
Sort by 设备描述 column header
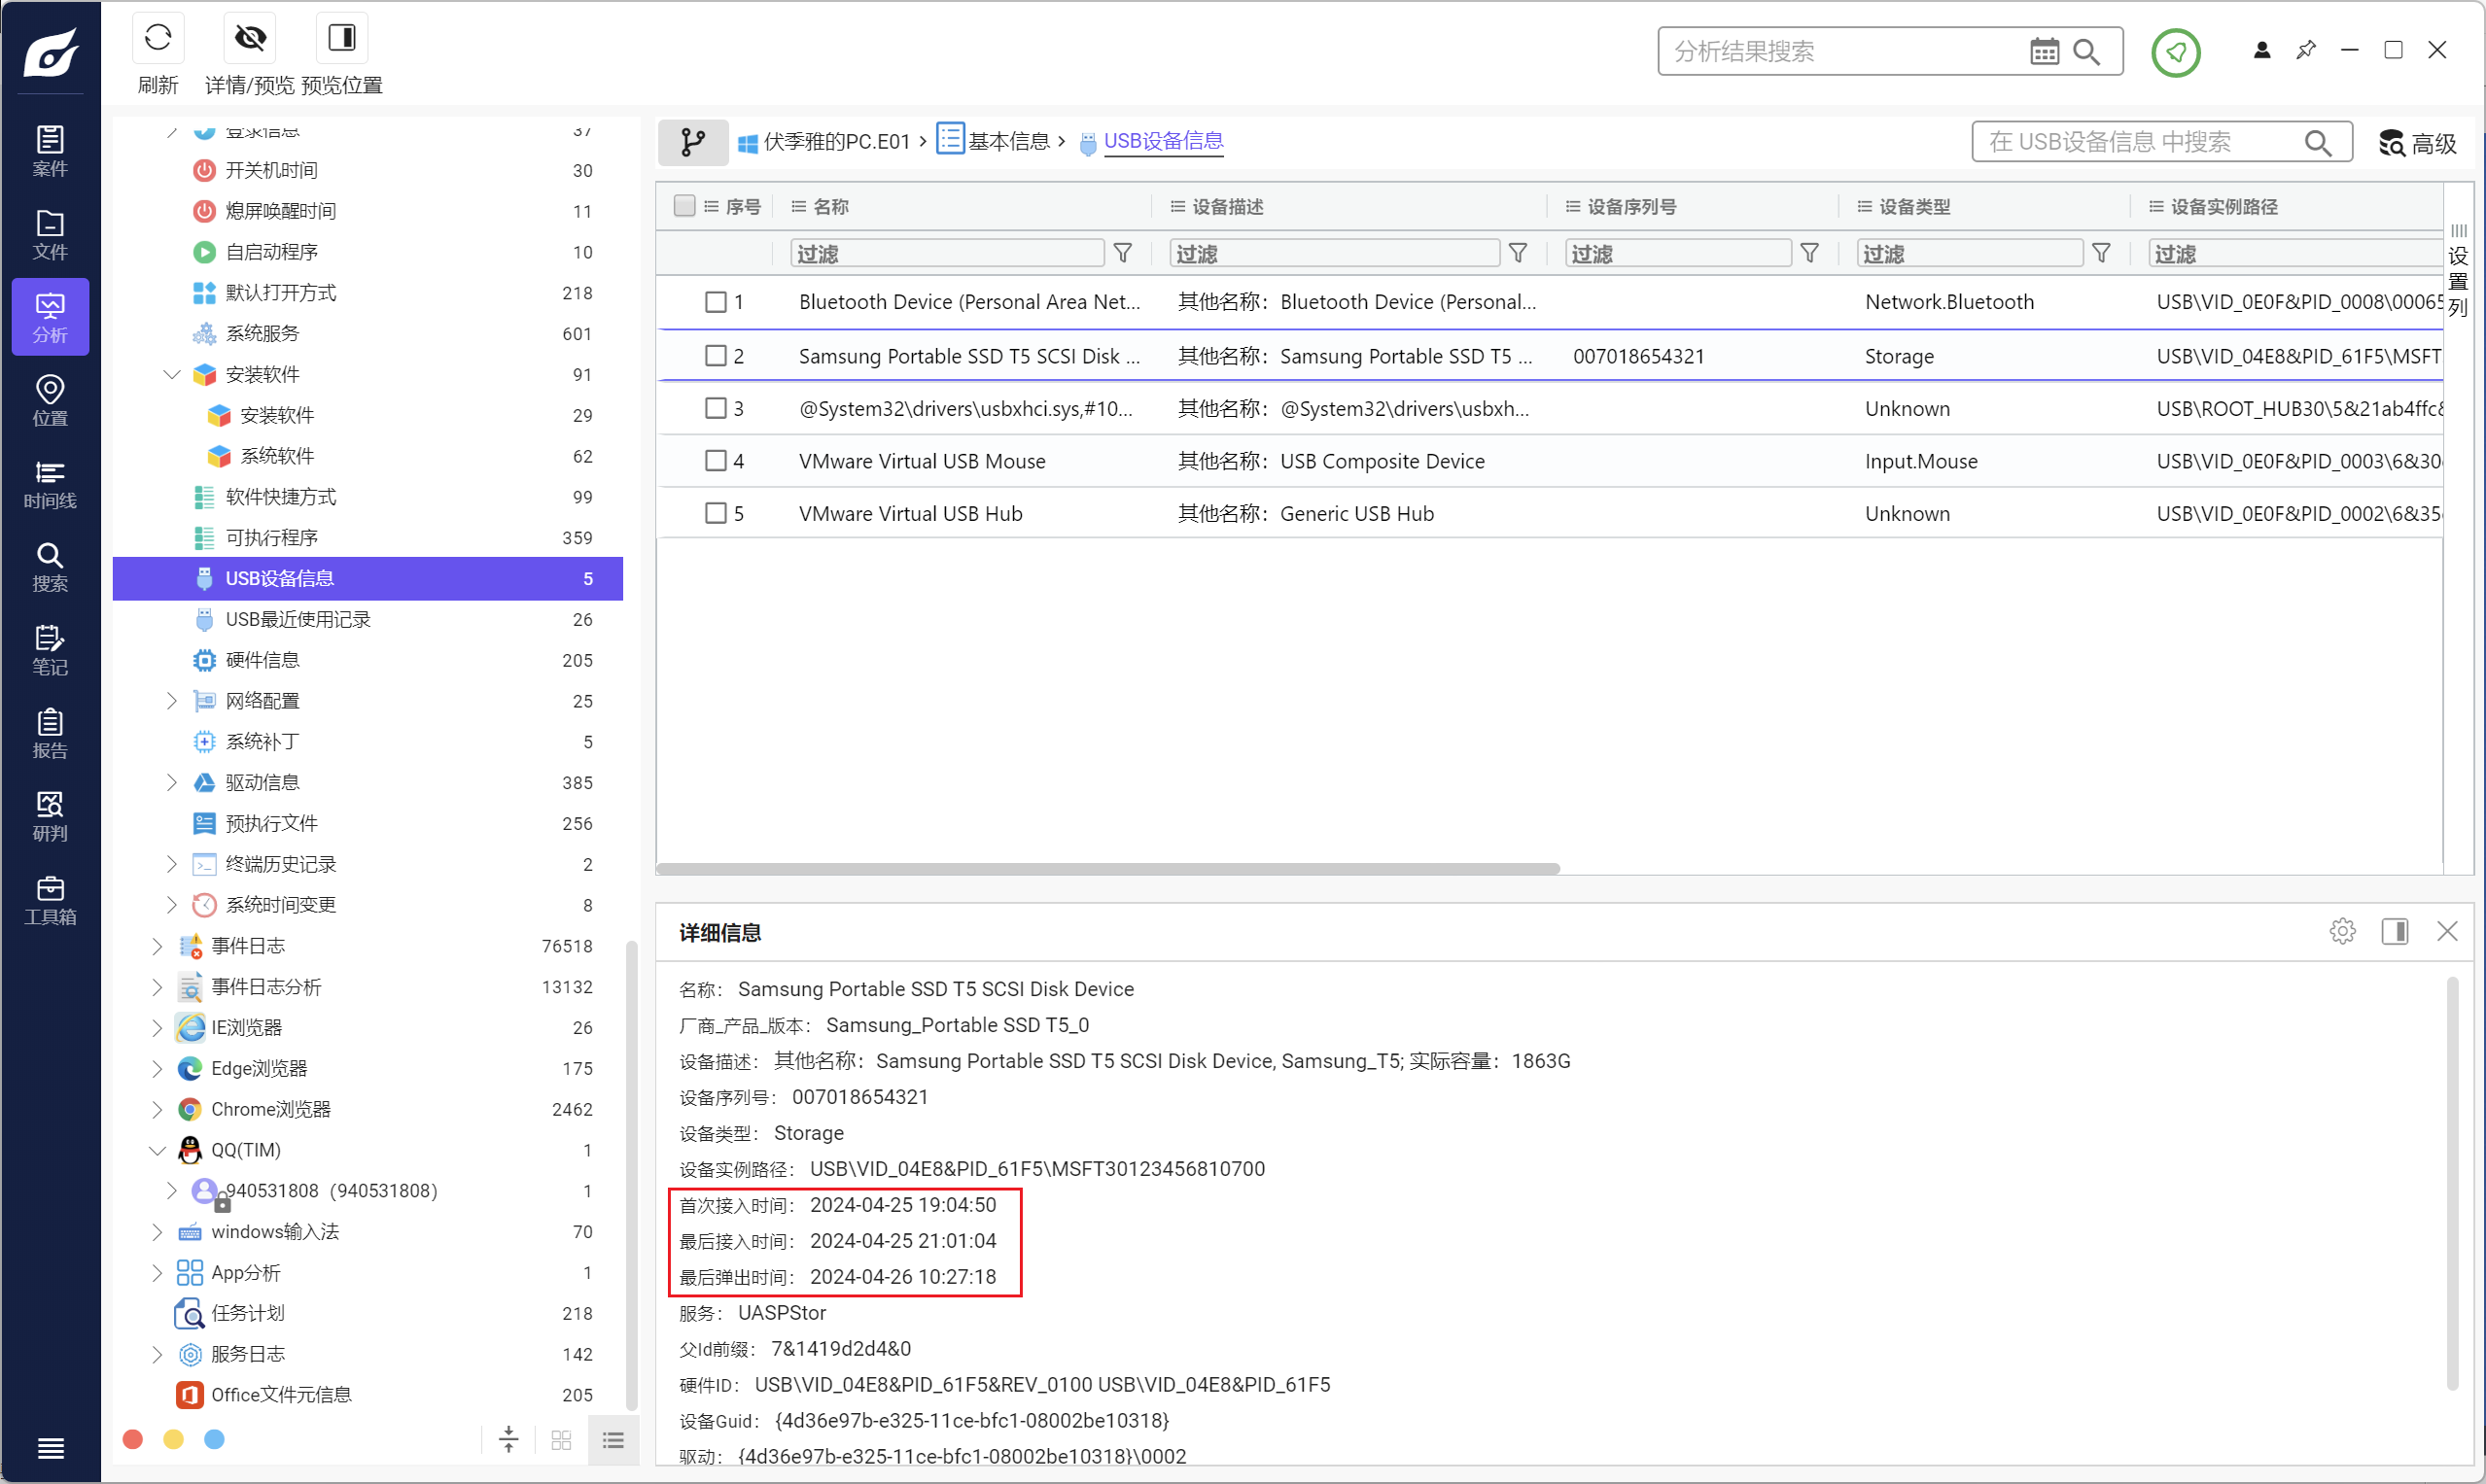1228,206
